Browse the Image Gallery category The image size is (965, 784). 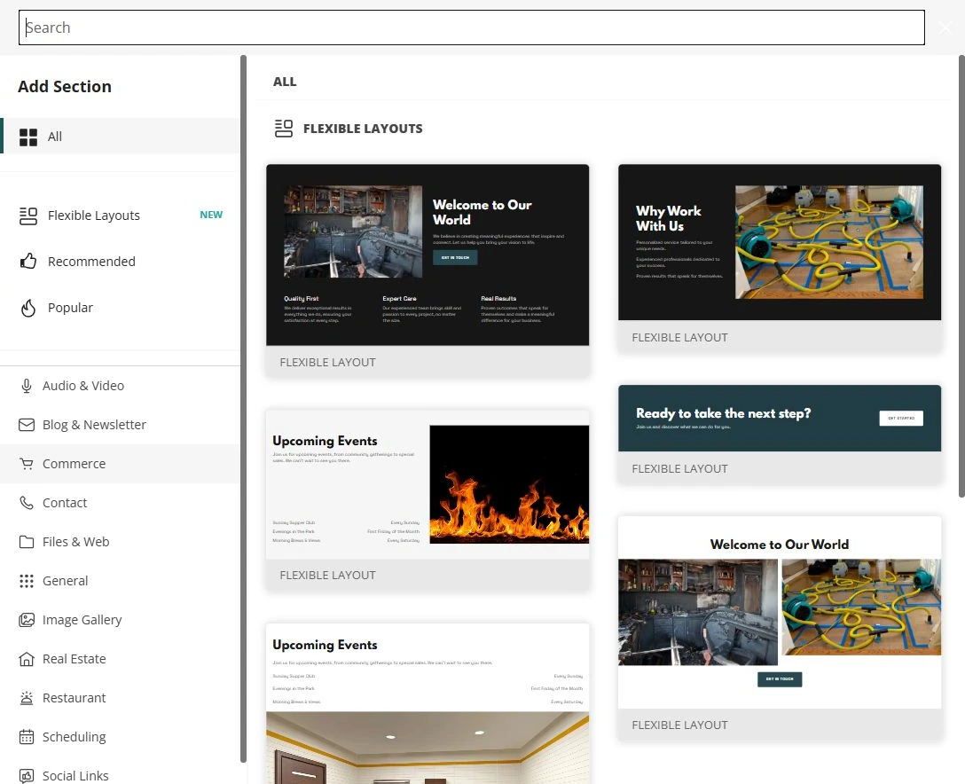pos(82,620)
